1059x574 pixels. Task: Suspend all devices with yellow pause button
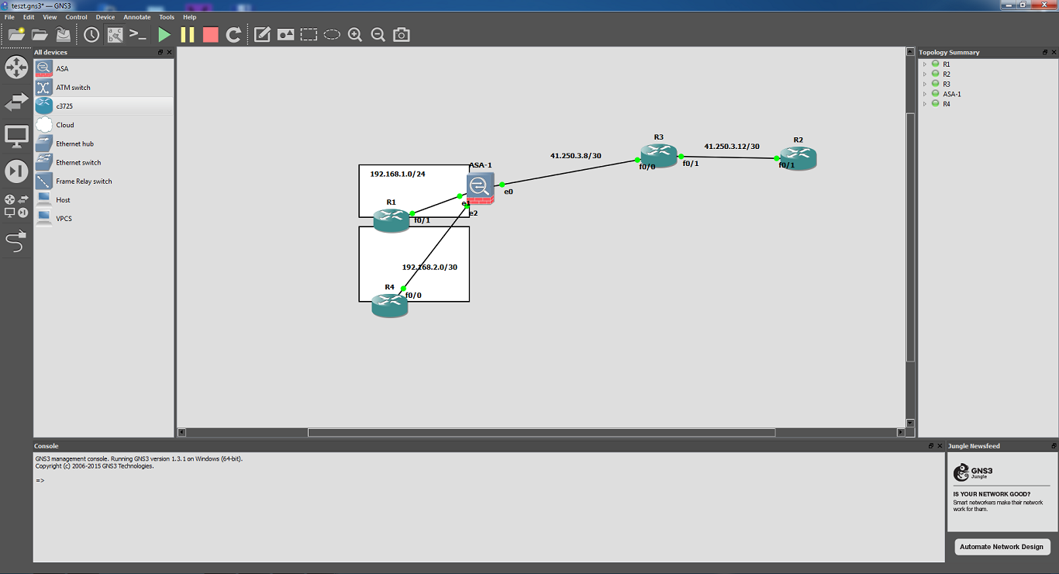pyautogui.click(x=187, y=34)
